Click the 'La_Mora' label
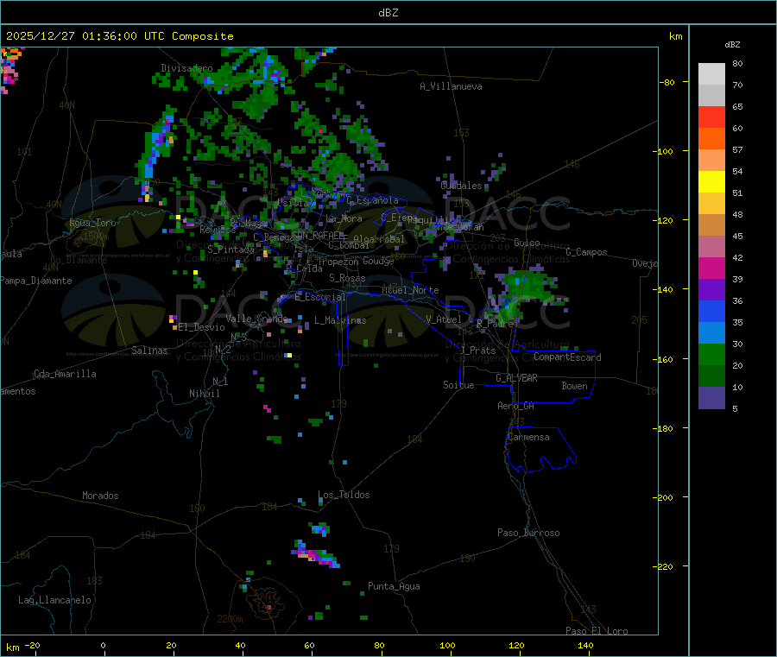This screenshot has width=777, height=657. coord(344,218)
